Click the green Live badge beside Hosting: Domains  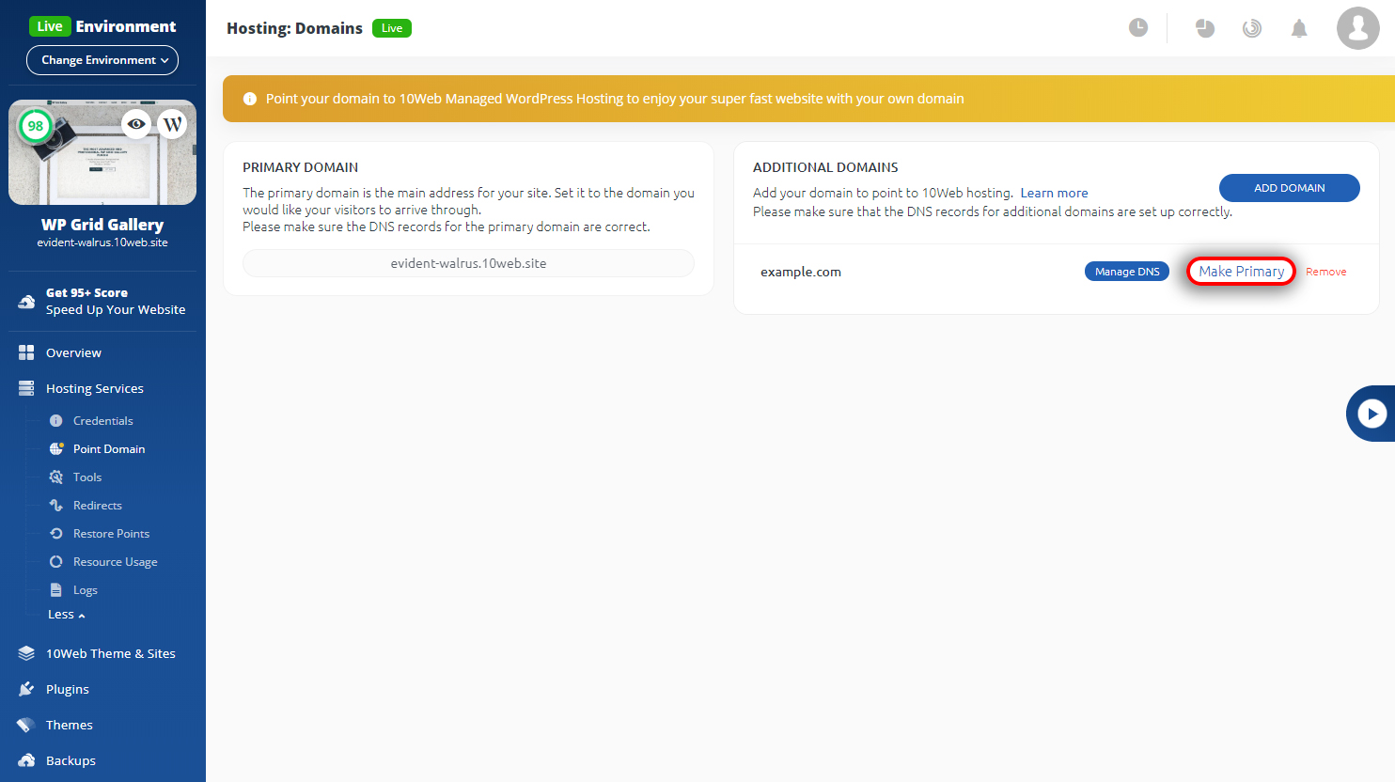point(392,28)
